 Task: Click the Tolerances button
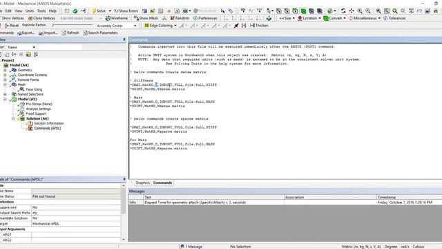point(394,18)
